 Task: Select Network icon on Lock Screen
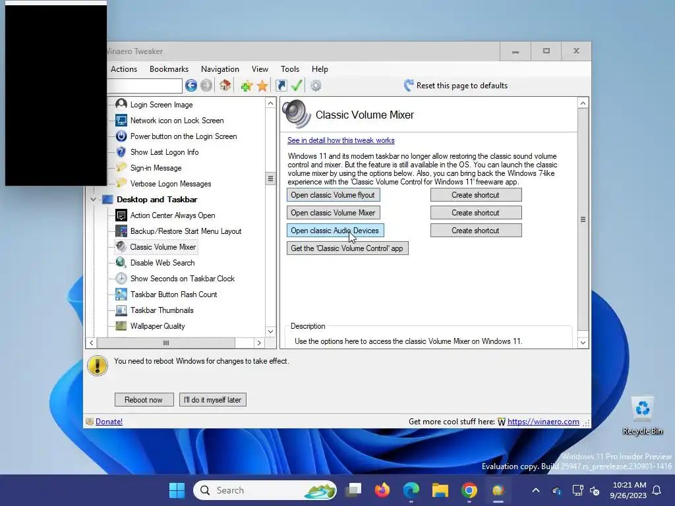click(x=177, y=121)
